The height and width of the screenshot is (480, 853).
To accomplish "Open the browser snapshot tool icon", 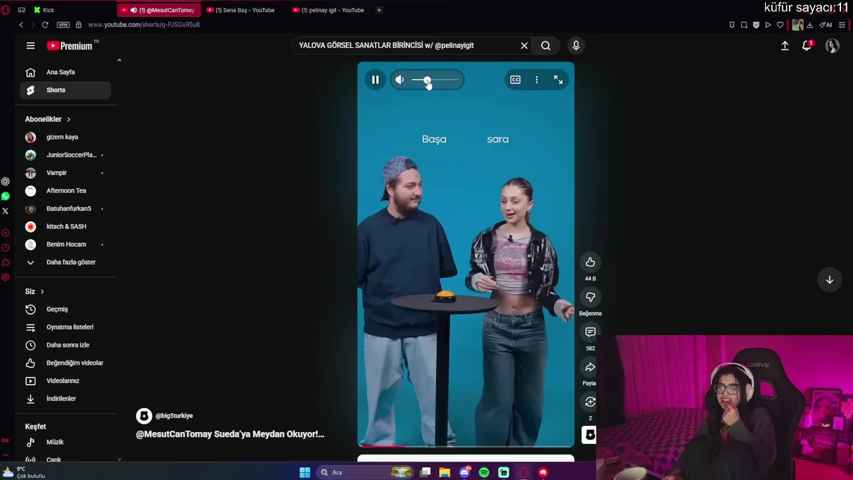I will [744, 25].
